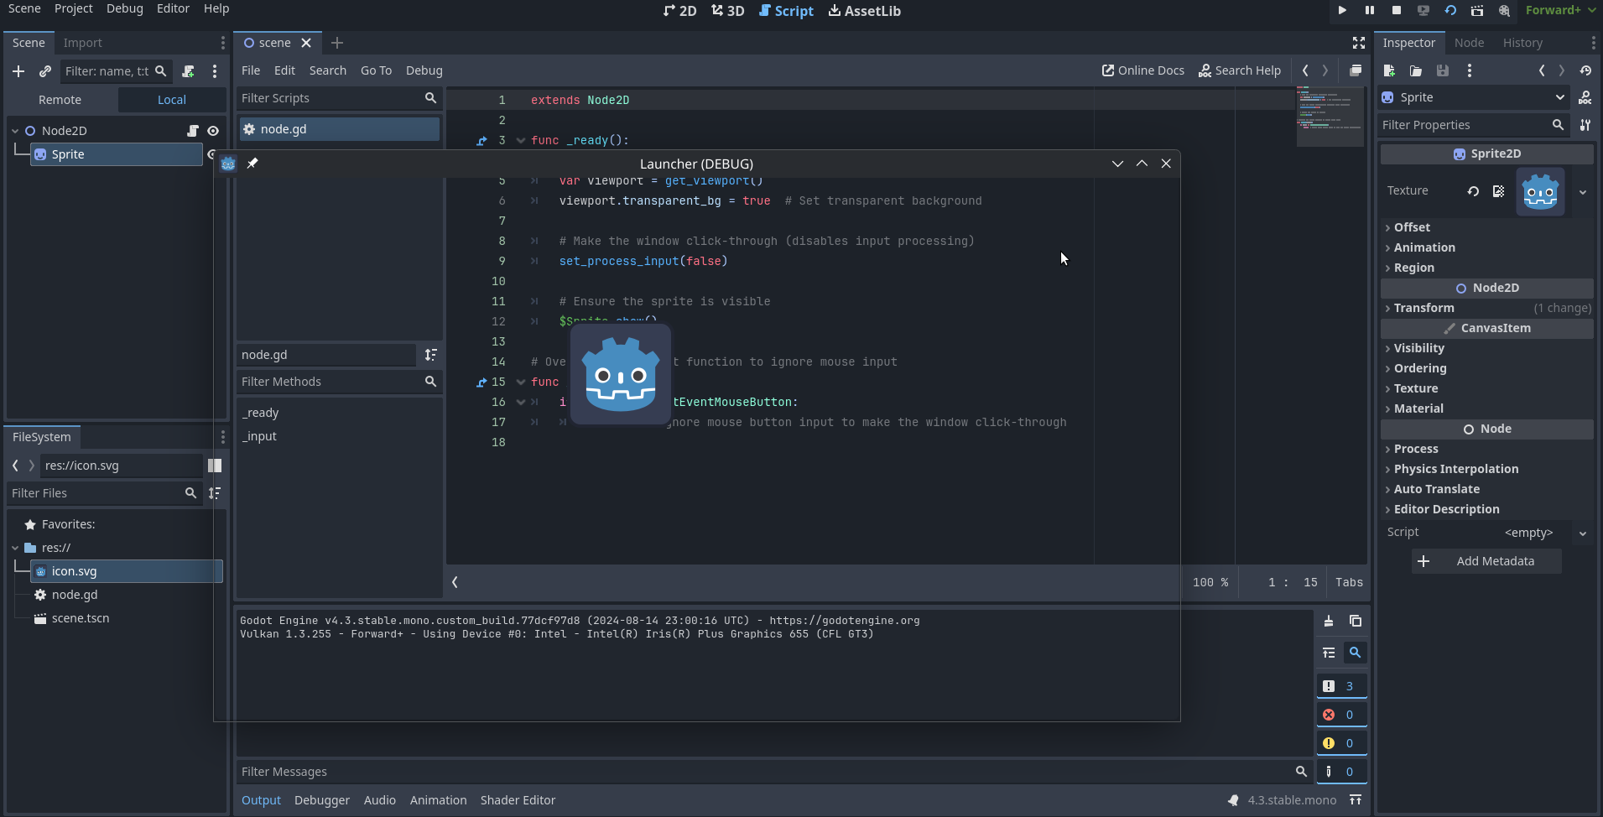Switch Inspector dock to Node tab
The width and height of the screenshot is (1603, 817).
(x=1469, y=43)
